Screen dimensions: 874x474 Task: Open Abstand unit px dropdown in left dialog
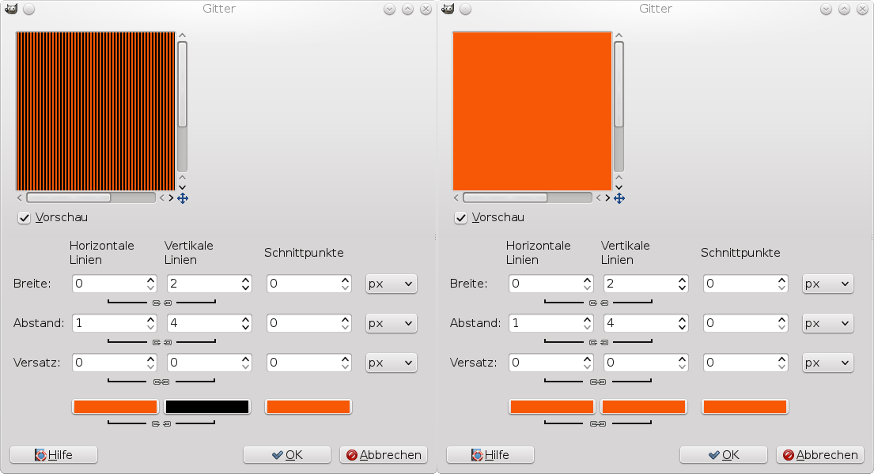click(391, 324)
